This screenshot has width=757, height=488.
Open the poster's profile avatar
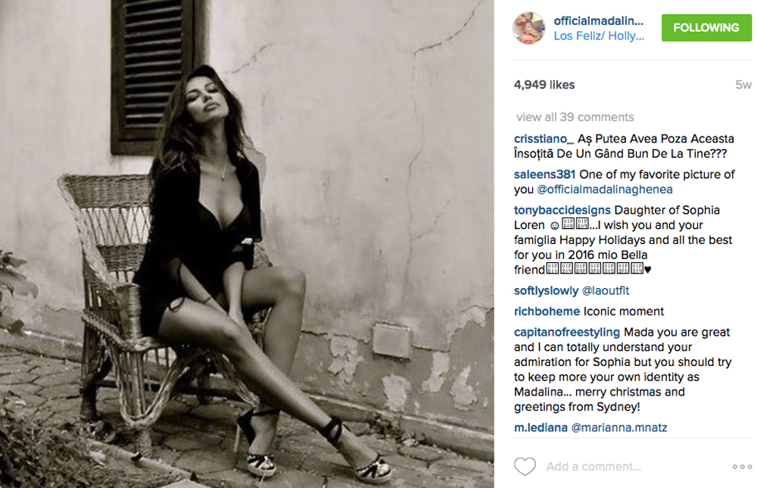click(528, 28)
